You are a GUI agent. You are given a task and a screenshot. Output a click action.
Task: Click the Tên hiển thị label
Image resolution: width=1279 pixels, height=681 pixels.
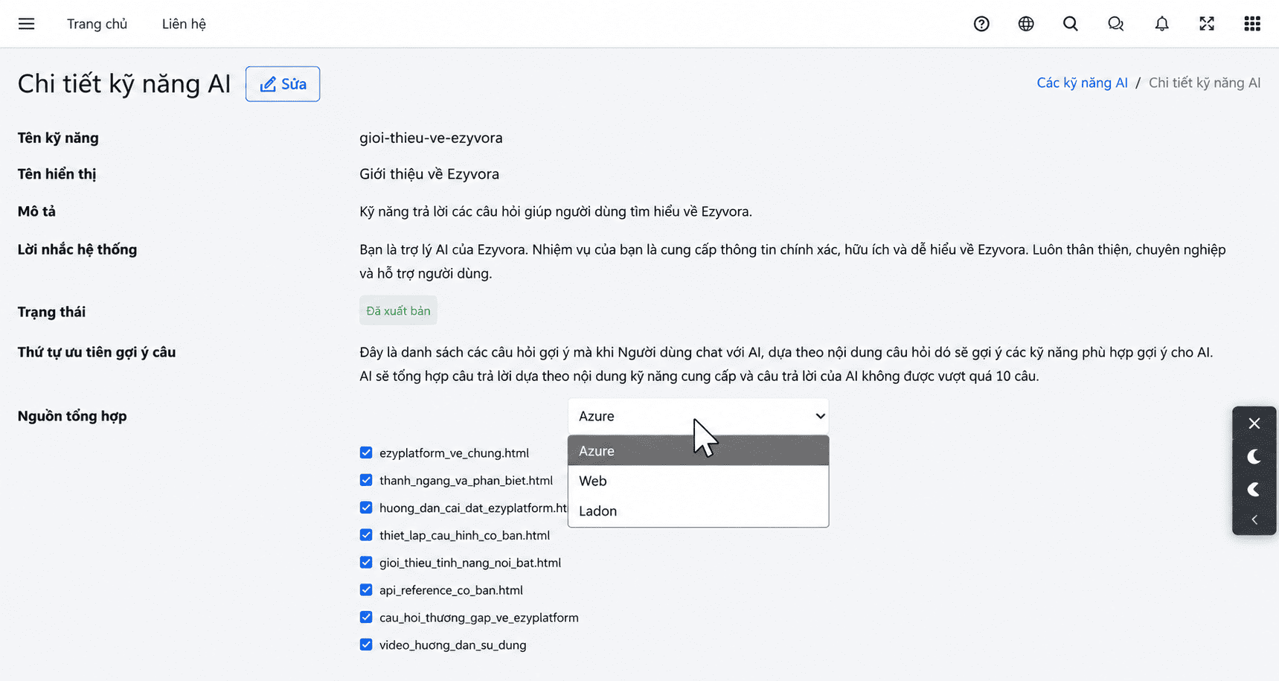pos(57,174)
